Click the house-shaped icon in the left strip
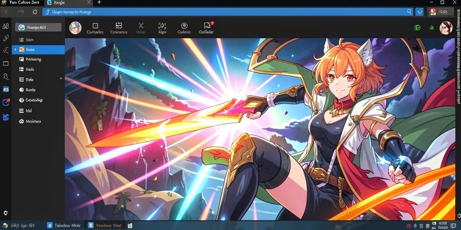The height and width of the screenshot is (230, 461). tap(5, 76)
